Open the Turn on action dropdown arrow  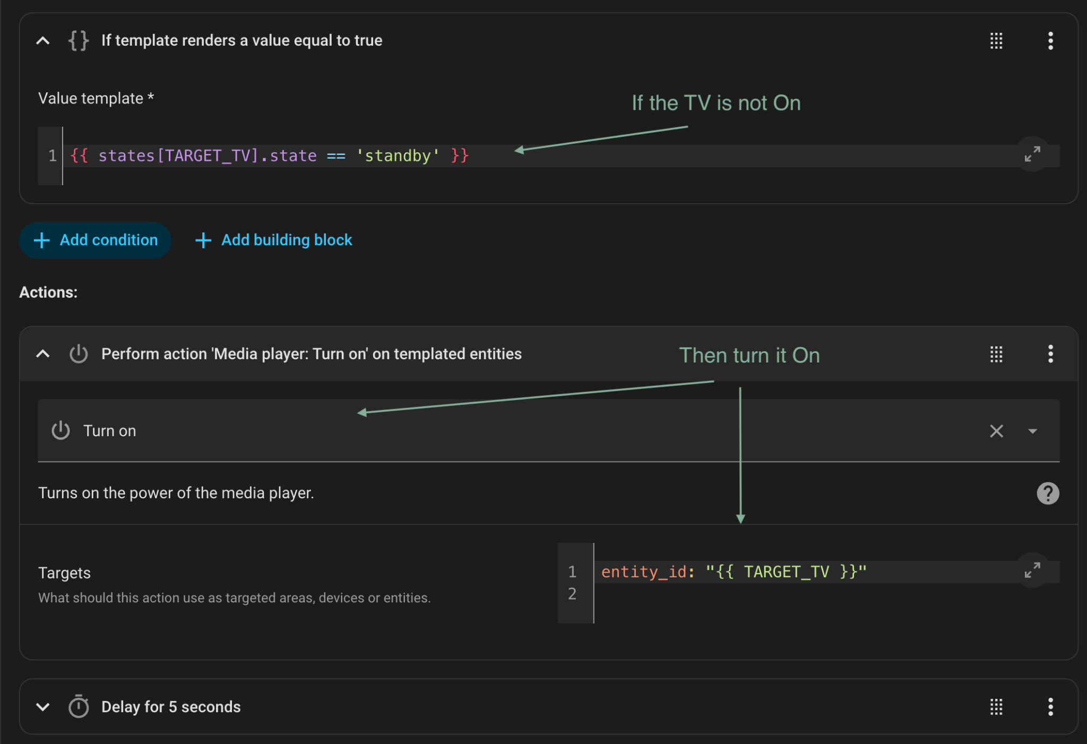[x=1032, y=431]
